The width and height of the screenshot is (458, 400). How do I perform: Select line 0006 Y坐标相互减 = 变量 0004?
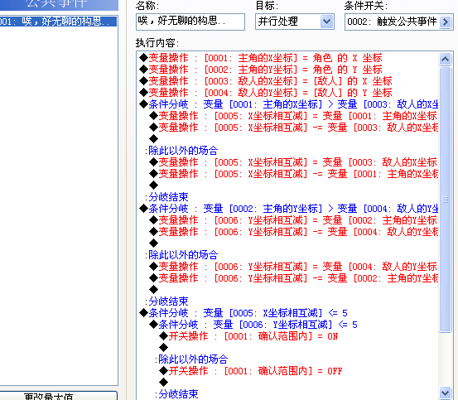pyautogui.click(x=293, y=267)
